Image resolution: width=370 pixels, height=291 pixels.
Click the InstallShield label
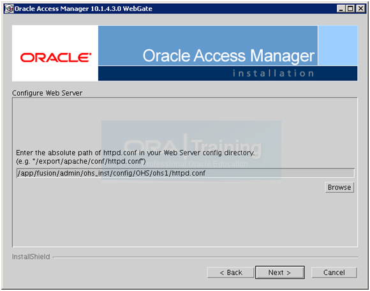coord(31,257)
